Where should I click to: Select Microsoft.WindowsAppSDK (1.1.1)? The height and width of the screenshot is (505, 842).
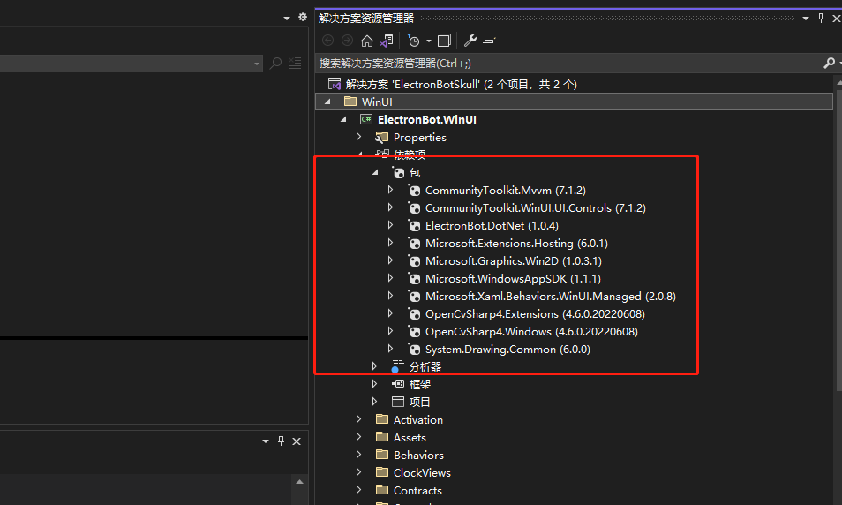point(513,279)
